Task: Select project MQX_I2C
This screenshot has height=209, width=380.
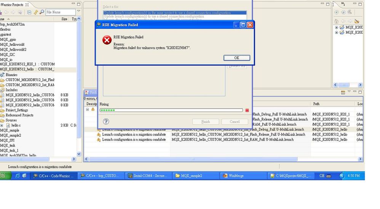Action: pos(8,54)
